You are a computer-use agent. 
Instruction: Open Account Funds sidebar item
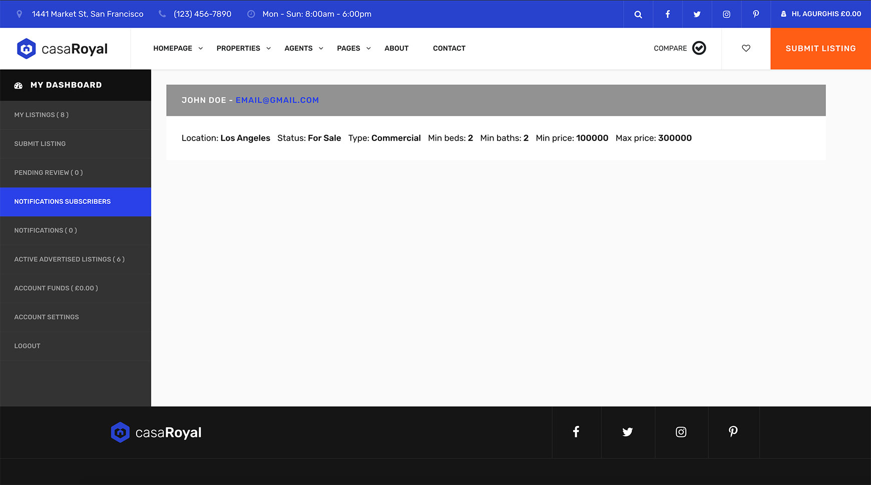[x=76, y=288]
